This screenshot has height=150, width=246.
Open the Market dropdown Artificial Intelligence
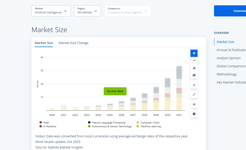point(51,11)
